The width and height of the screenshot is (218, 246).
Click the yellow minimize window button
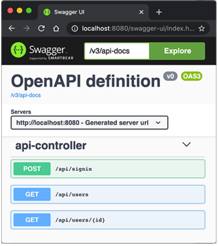pos(20,11)
